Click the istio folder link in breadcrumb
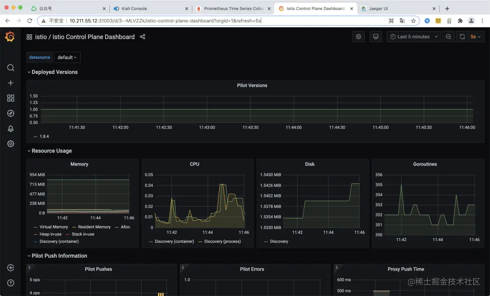 [x=41, y=37]
